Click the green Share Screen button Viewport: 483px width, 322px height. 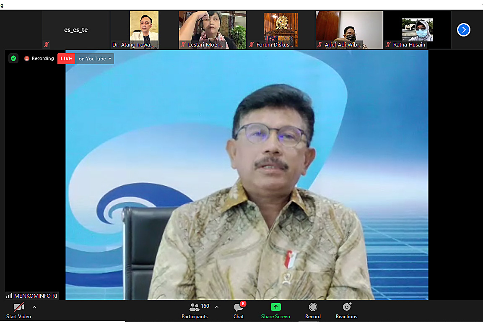(275, 310)
